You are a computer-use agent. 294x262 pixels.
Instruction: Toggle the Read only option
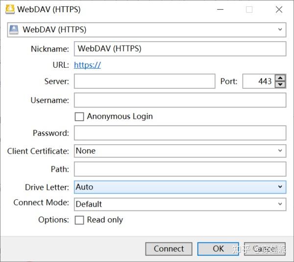click(x=79, y=220)
